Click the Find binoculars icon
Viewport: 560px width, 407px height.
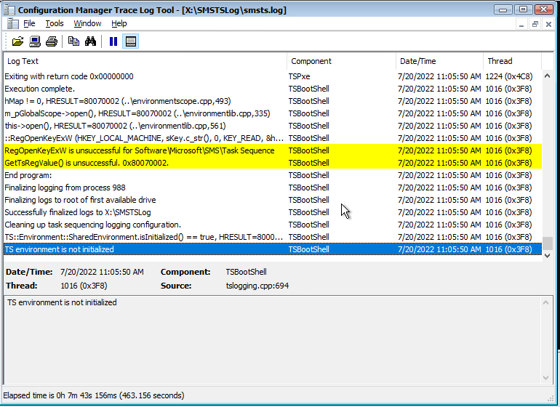(x=90, y=41)
